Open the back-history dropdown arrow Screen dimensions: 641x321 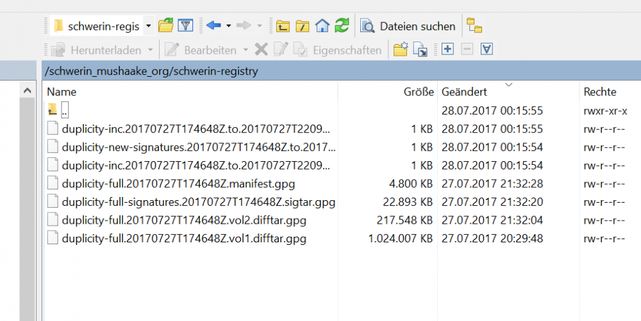229,26
